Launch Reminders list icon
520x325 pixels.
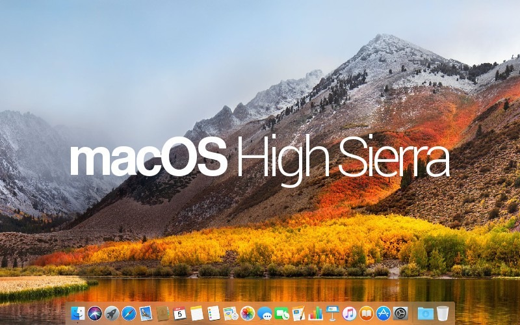coord(214,313)
